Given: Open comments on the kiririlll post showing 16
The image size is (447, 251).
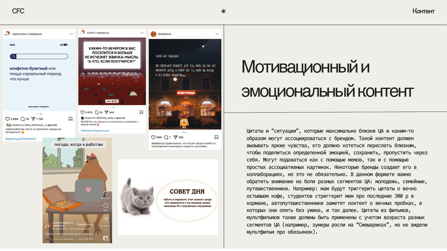Looking at the screenshot, I should click(x=97, y=112).
